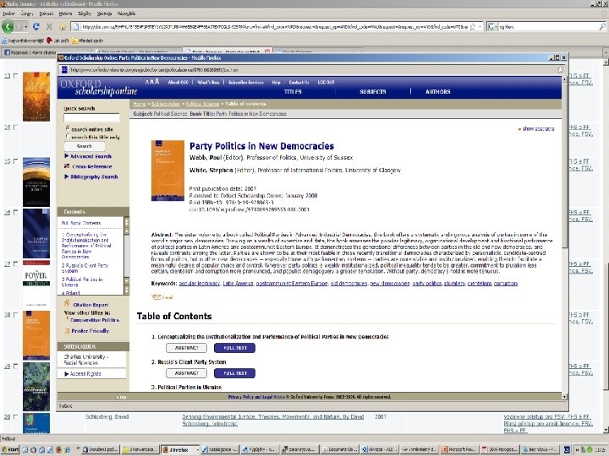Go to home page via the house icon

pyautogui.click(x=62, y=26)
